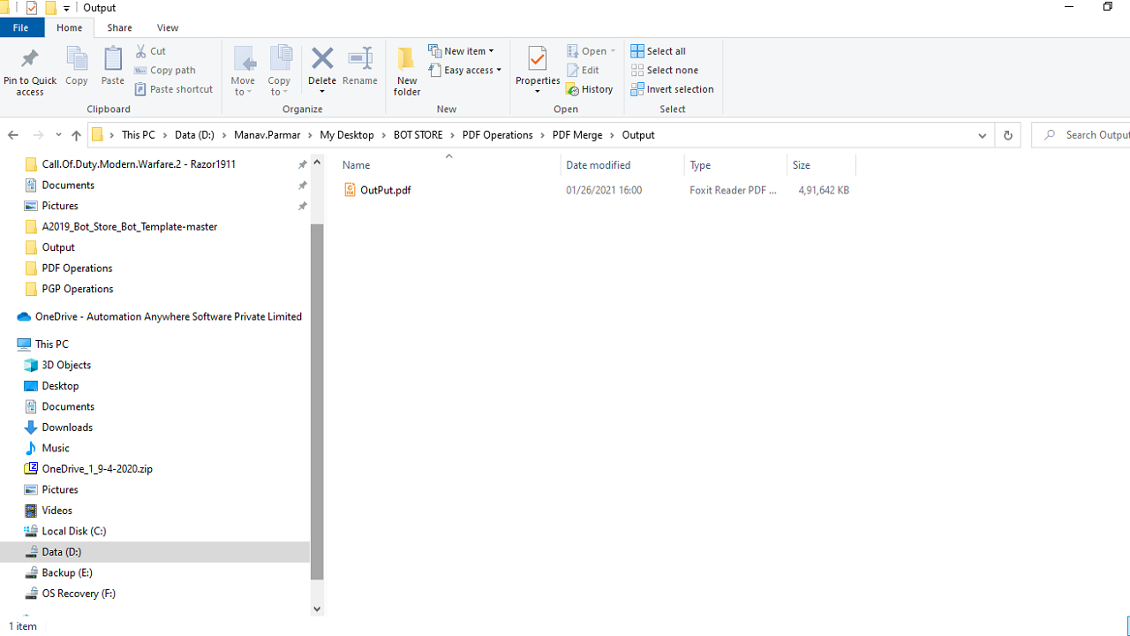Select the OutPut.pdf file
This screenshot has width=1130, height=636.
point(385,190)
